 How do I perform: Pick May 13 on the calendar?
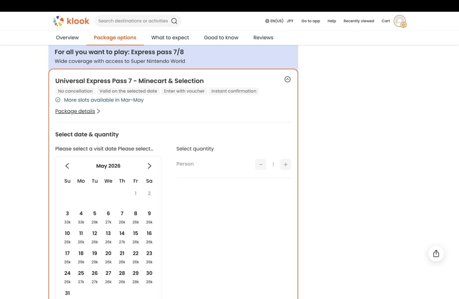coord(108,237)
